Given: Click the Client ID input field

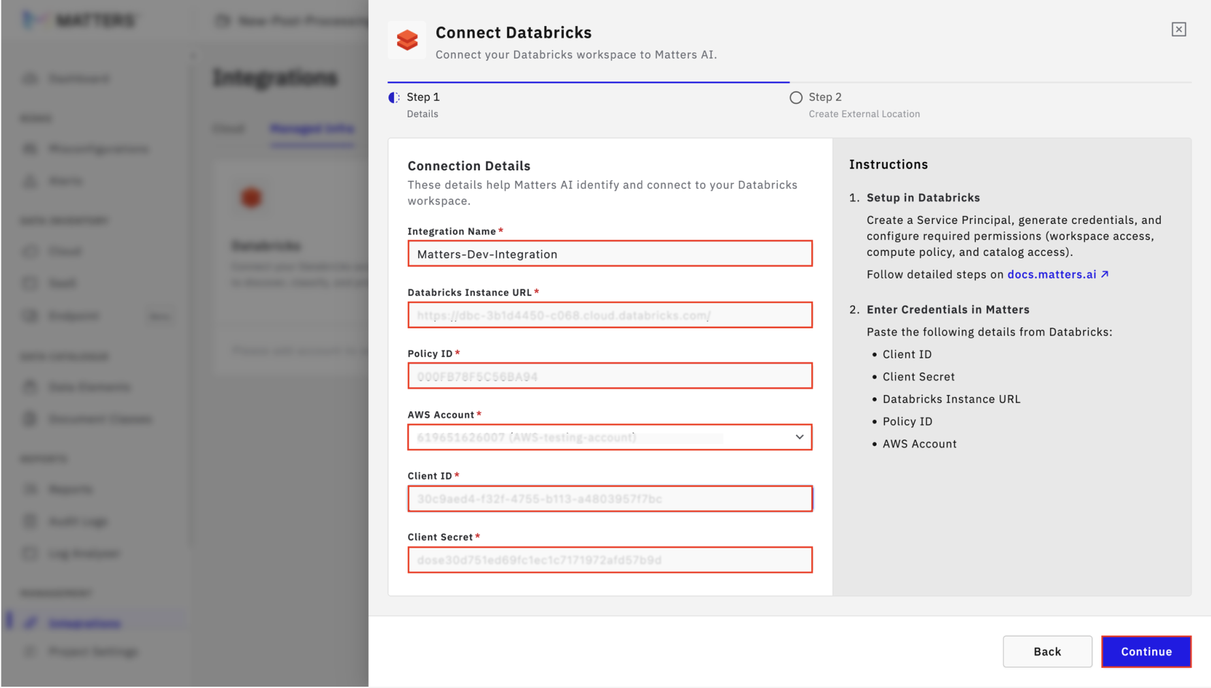Looking at the screenshot, I should tap(610, 499).
